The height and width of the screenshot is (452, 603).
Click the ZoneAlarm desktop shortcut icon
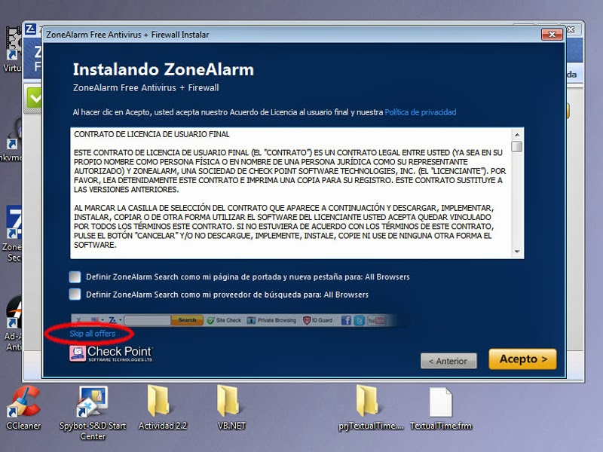[14, 222]
